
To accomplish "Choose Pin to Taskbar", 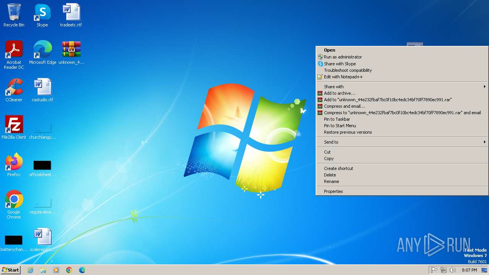I will click(x=402, y=119).
